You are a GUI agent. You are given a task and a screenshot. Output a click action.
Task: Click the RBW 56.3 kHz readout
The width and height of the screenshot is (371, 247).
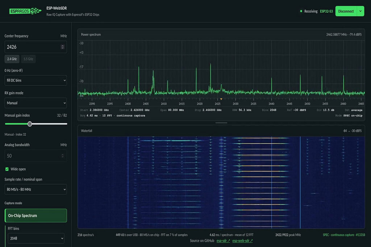[x=242, y=110]
